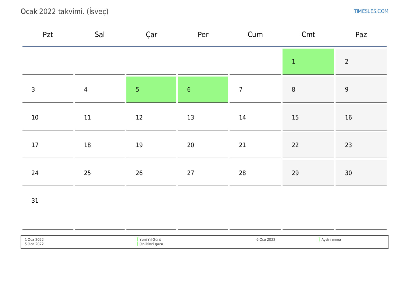409x289 pixels.
Task: Click the 1 Oca 2022 legend date
Action: tap(34, 240)
